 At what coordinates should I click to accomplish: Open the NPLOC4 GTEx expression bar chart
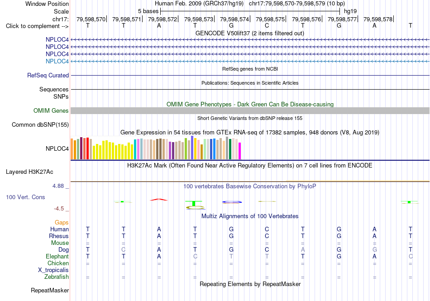[x=156, y=148]
